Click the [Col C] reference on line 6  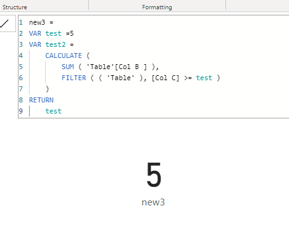pyautogui.click(x=165, y=78)
